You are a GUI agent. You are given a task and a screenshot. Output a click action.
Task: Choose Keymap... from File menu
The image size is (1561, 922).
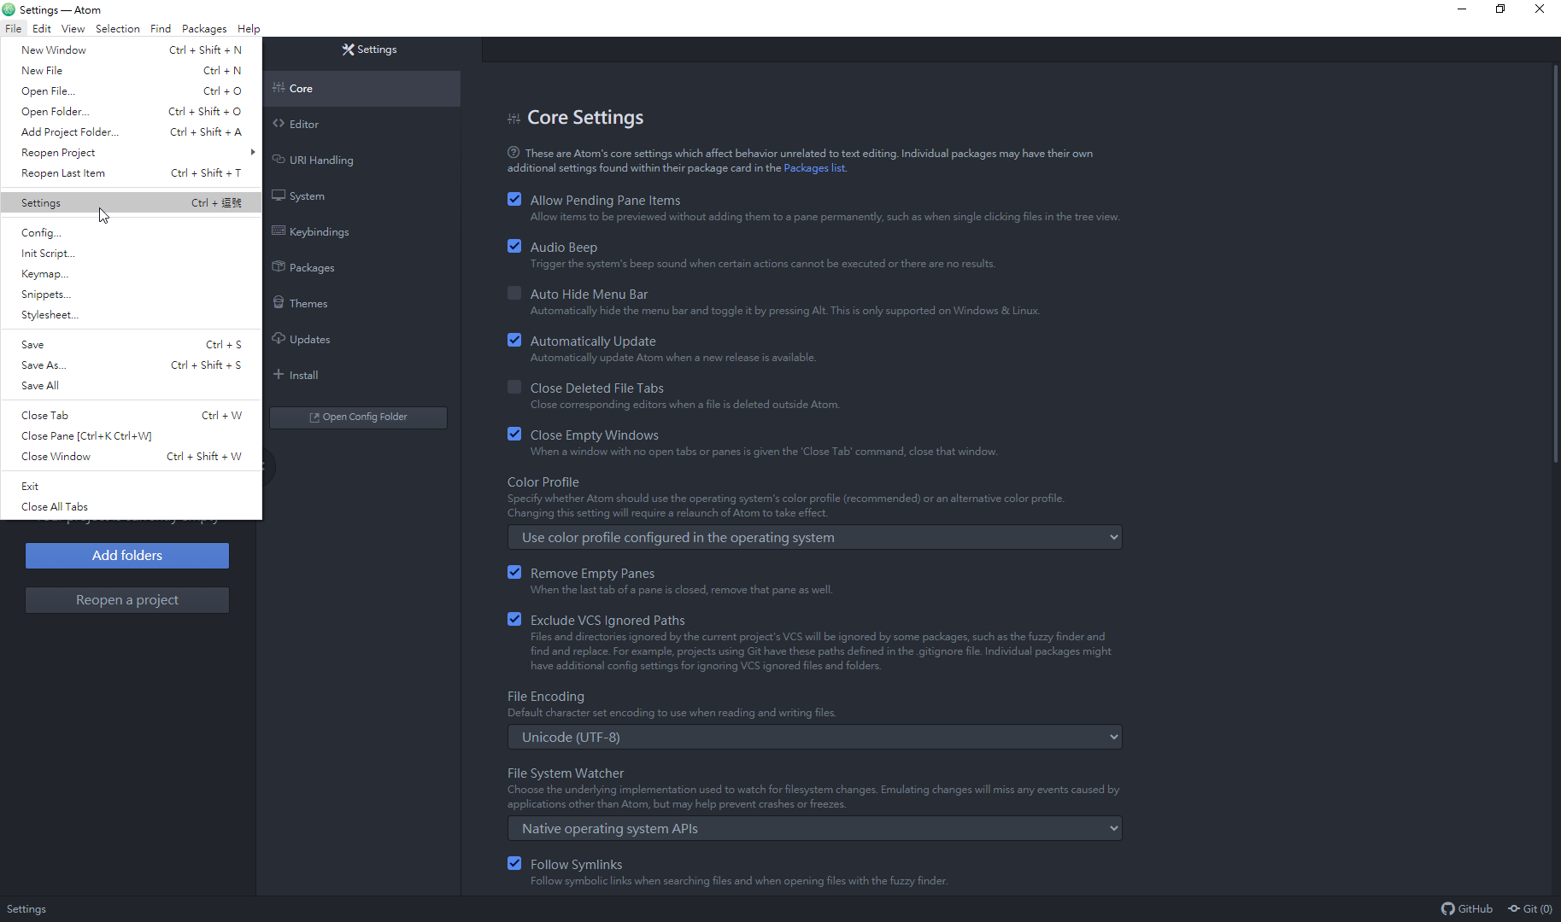[x=131, y=273]
